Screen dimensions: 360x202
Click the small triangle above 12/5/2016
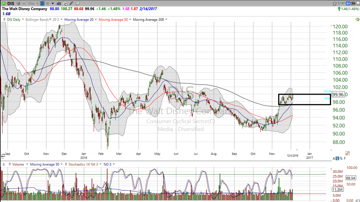pos(297,150)
